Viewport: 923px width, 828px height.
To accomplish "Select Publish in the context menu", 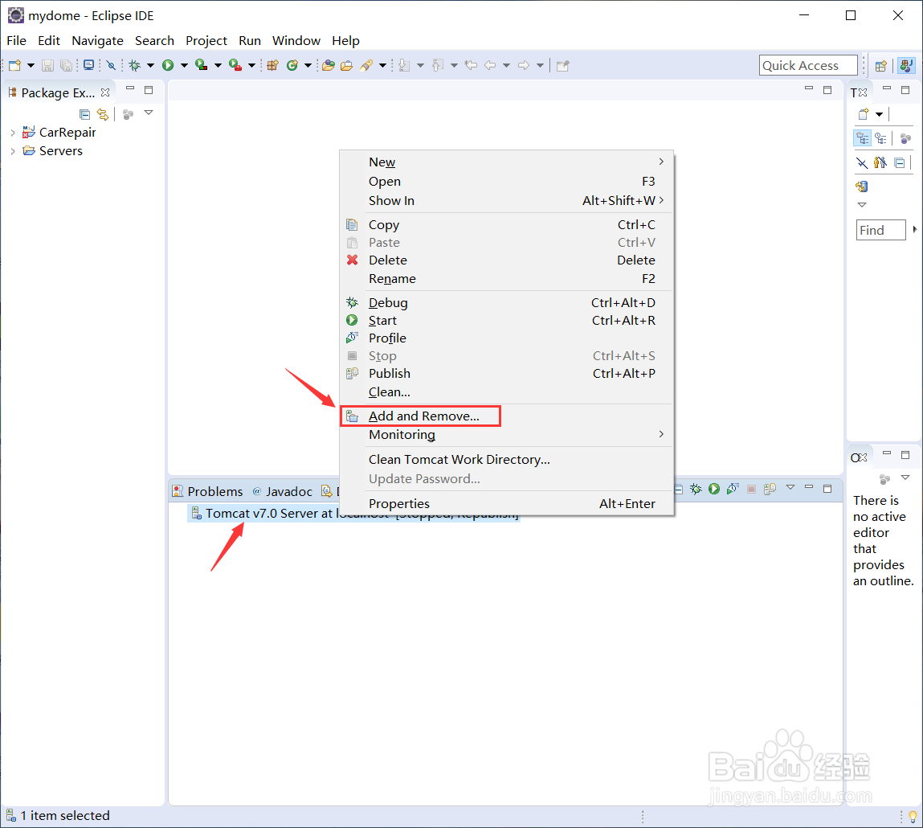I will point(506,373).
